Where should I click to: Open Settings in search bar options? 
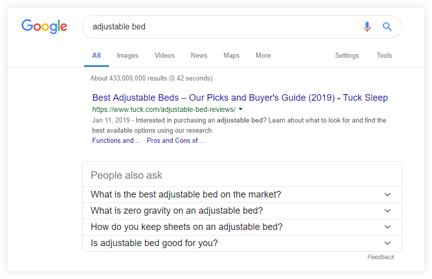347,56
